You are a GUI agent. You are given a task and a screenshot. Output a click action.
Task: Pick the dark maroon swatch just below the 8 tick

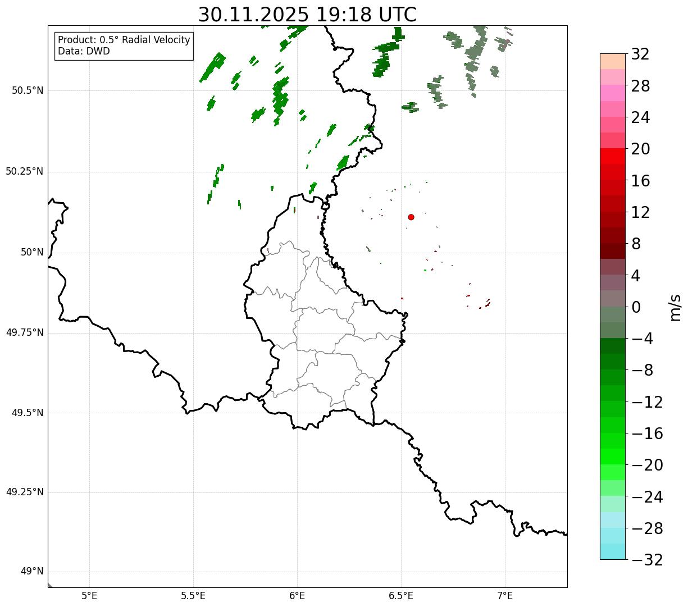pos(613,251)
